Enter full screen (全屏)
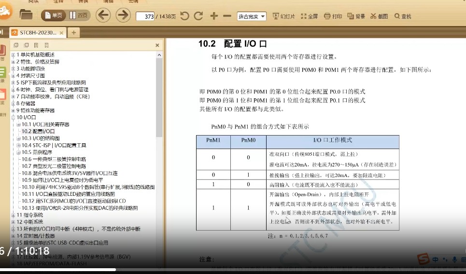466x274 pixels. click(x=310, y=16)
